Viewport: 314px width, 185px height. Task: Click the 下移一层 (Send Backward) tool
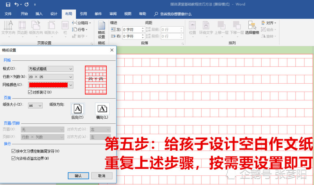[237, 29]
